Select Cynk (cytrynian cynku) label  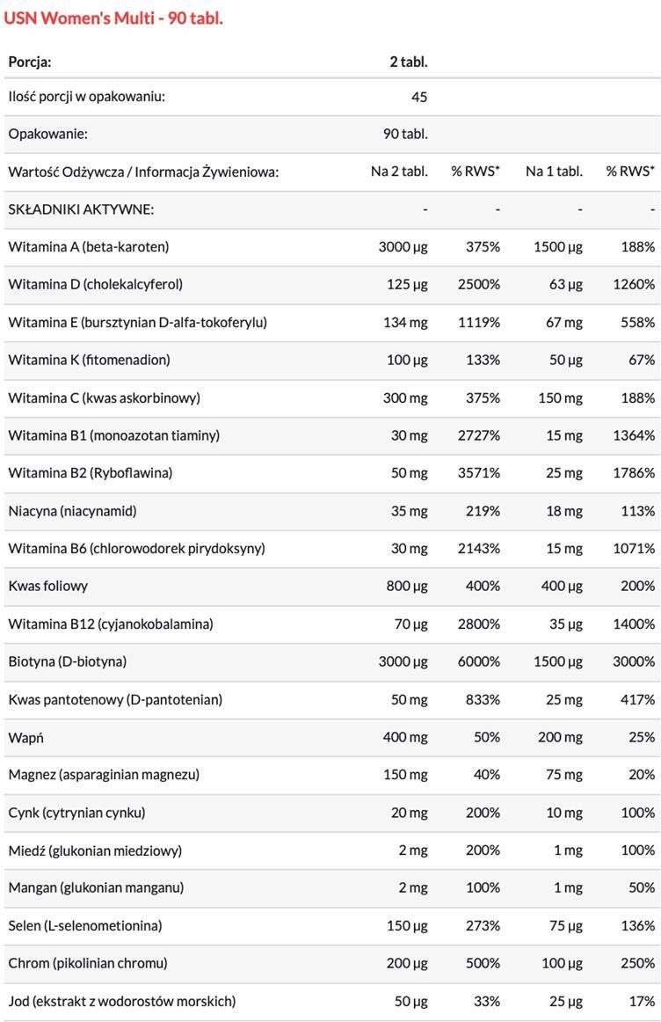point(76,813)
